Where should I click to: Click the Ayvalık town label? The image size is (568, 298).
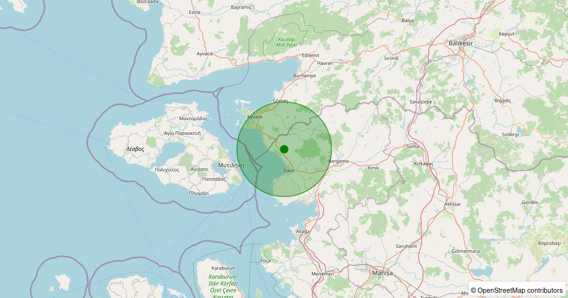click(255, 116)
